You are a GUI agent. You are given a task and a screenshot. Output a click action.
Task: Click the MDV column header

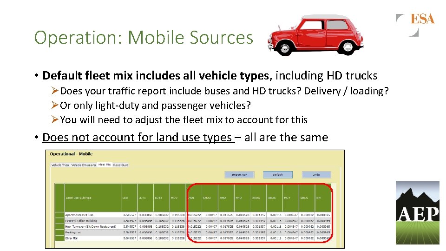coord(178,198)
